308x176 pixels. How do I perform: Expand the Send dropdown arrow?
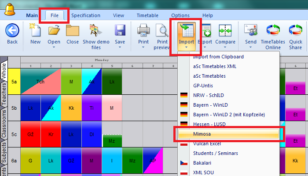(250, 47)
